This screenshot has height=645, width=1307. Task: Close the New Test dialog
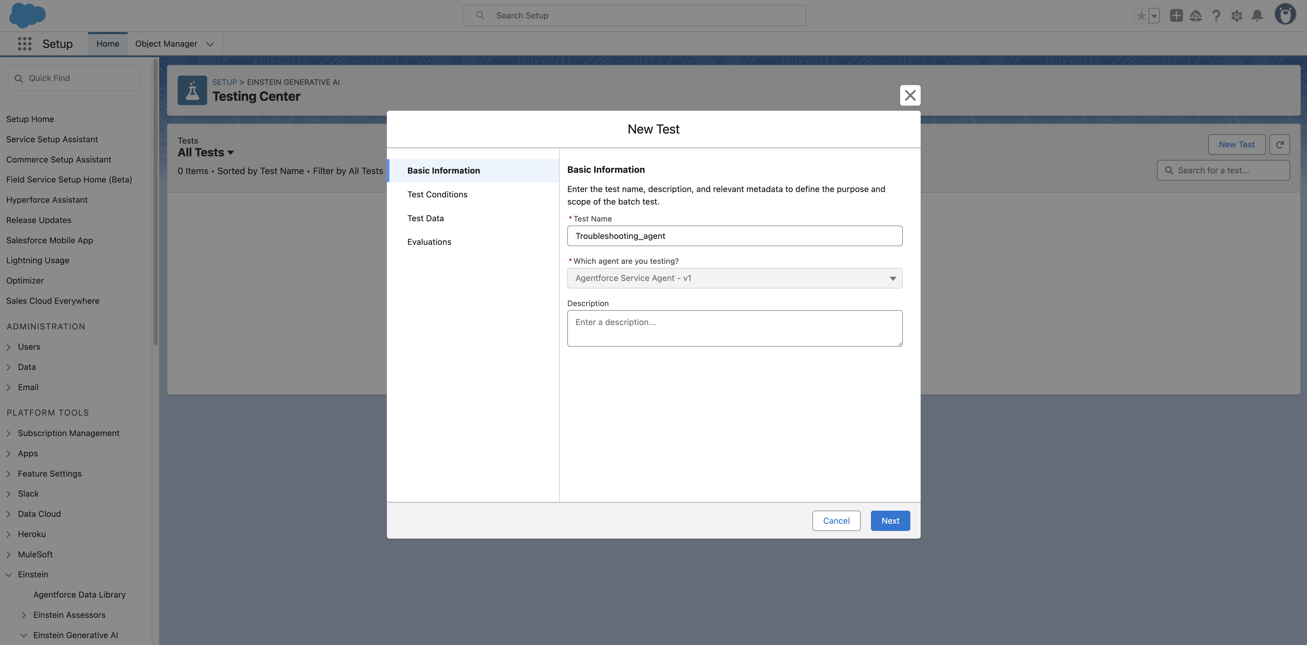(910, 95)
